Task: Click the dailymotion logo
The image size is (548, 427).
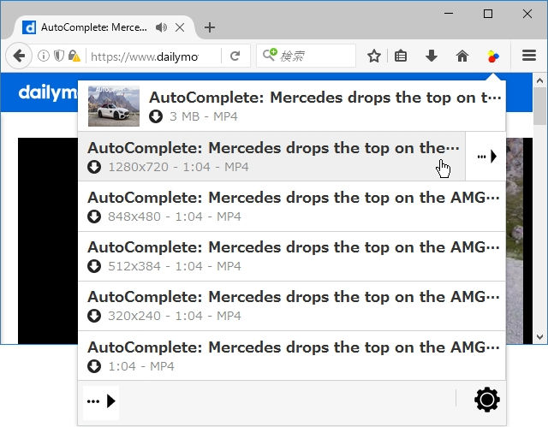Action: [48, 92]
